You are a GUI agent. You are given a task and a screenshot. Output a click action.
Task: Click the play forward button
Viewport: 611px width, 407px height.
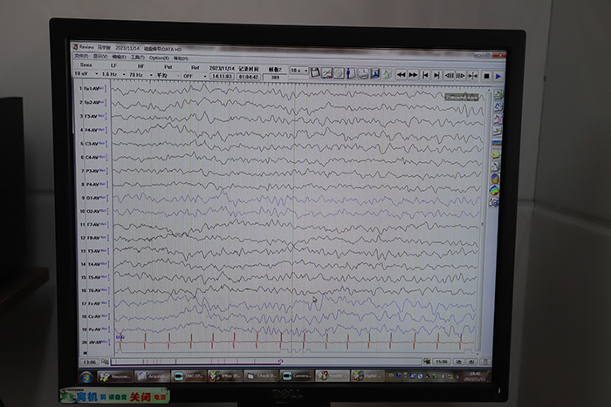point(498,76)
